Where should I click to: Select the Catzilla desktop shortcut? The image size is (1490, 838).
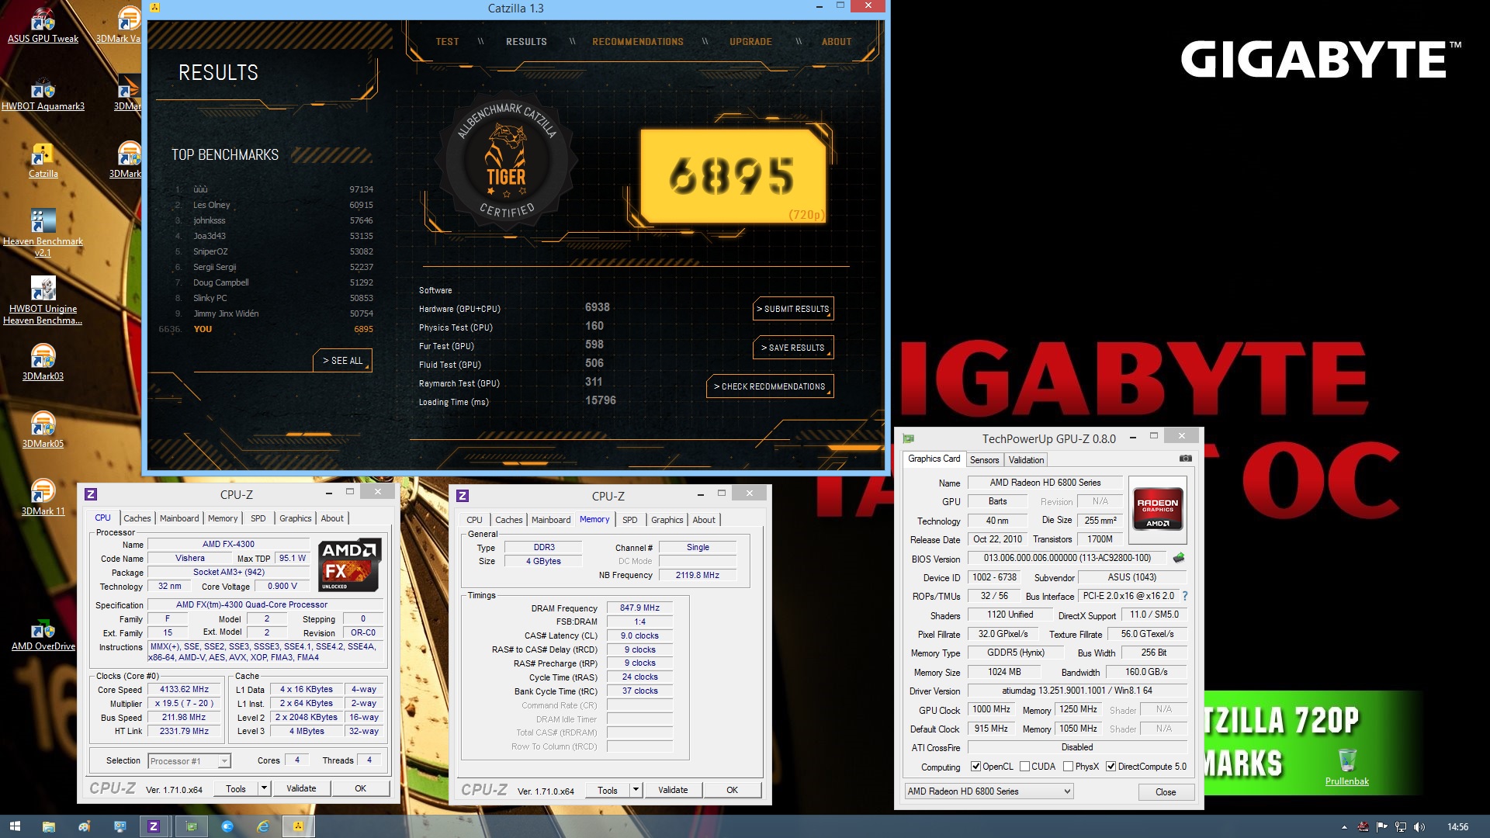point(43,161)
